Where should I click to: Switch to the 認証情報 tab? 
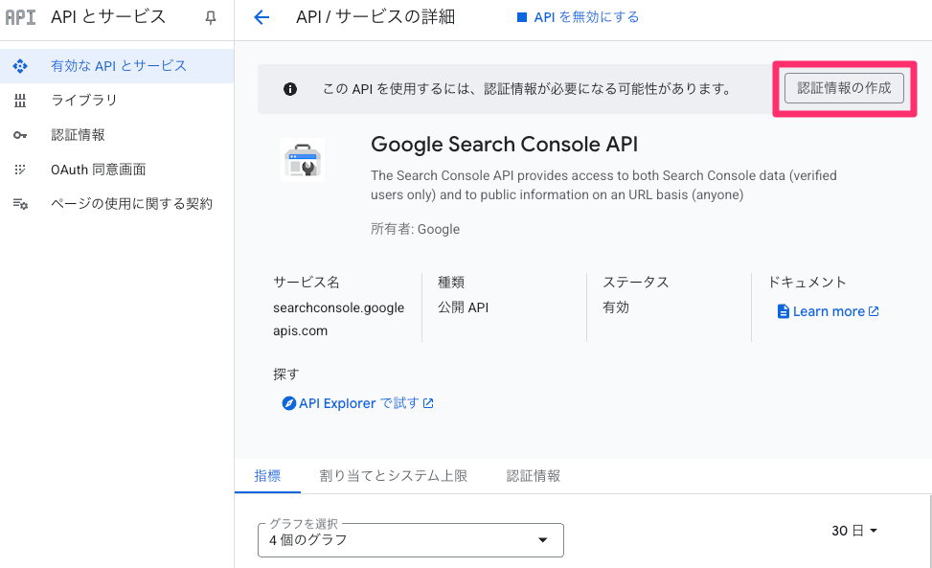pyautogui.click(x=534, y=476)
